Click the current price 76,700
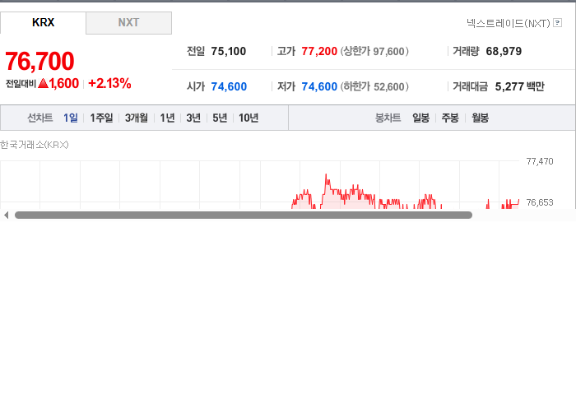Viewport: 576px width, 403px height. click(39, 61)
